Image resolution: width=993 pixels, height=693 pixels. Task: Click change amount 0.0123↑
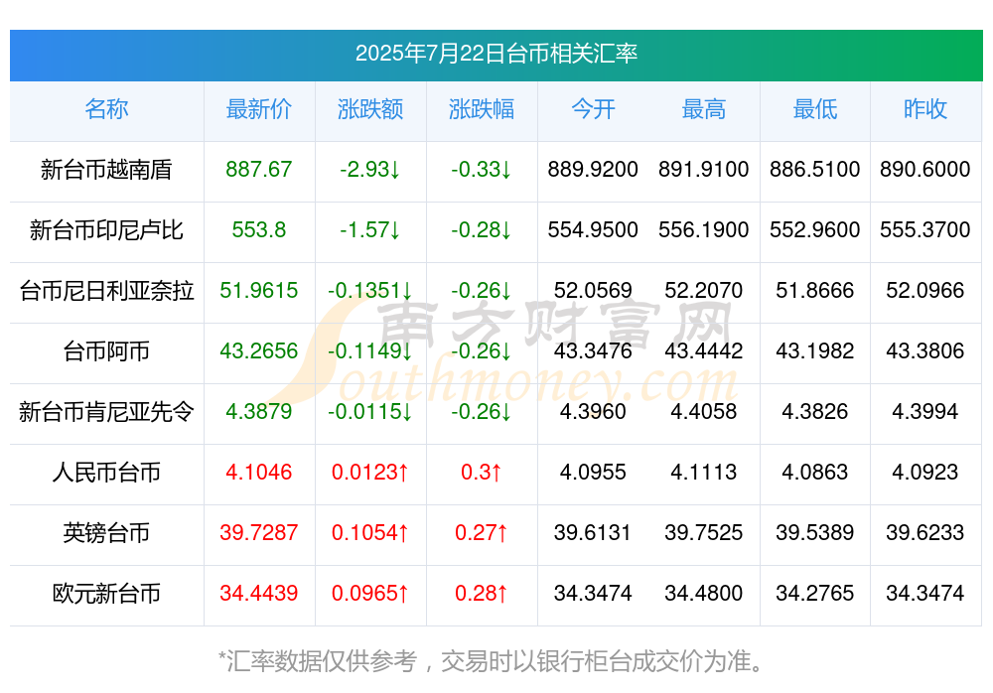click(370, 473)
